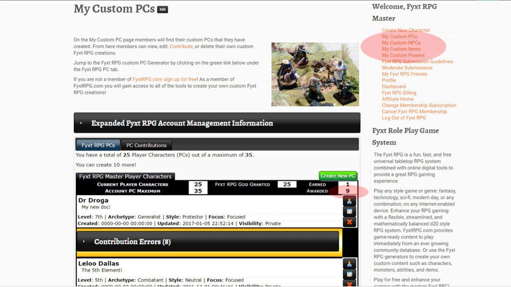Click Fyxt RPG Master Player Characters label
The width and height of the screenshot is (511, 287).
pos(125,176)
